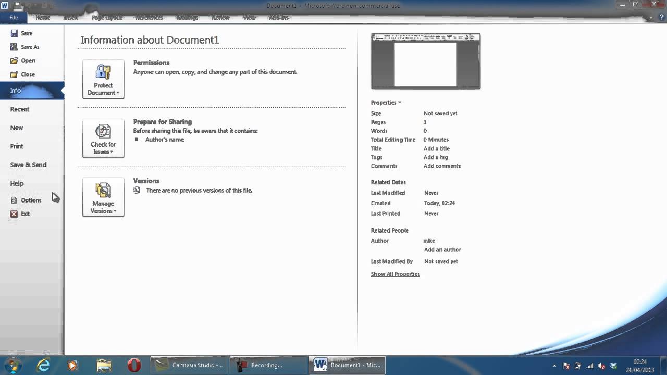The width and height of the screenshot is (667, 375).
Task: Select Info in Backstage menu
Action: click(x=32, y=91)
